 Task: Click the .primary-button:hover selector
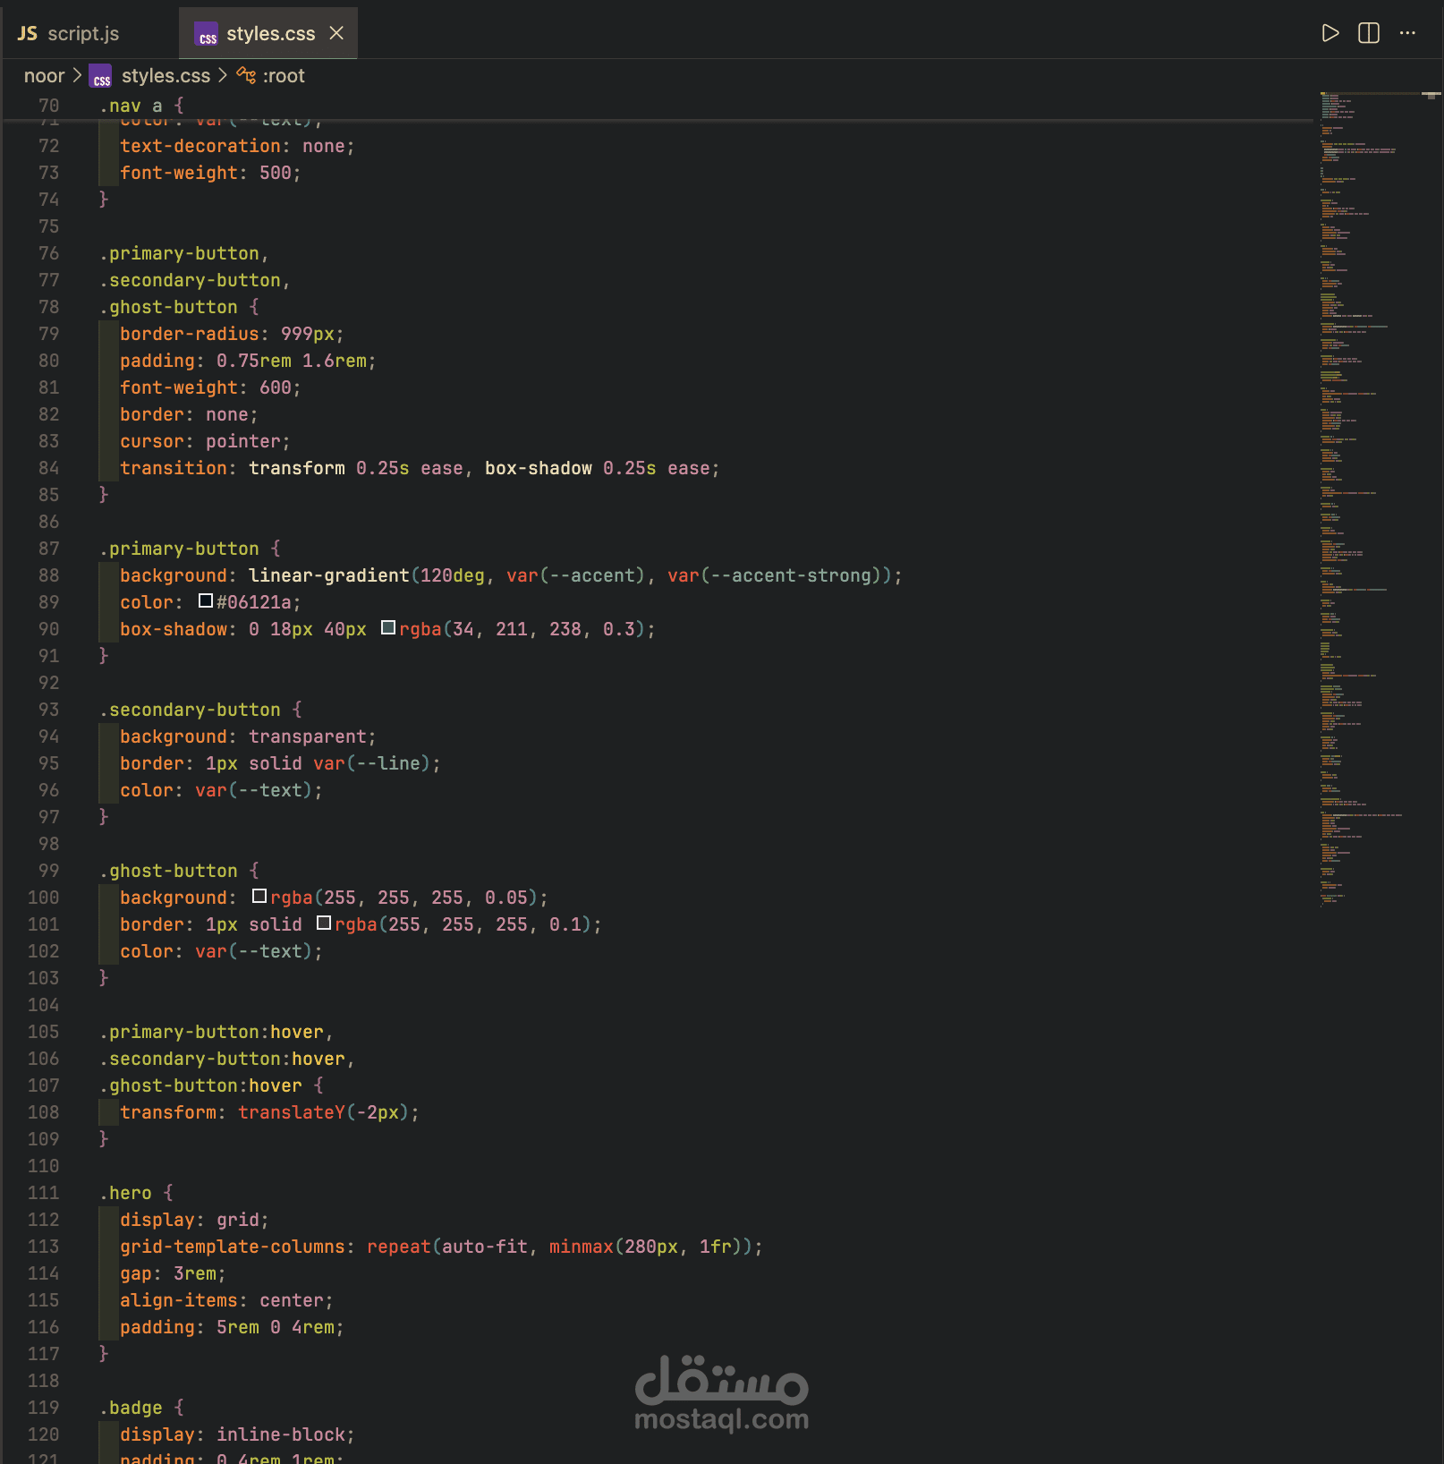coord(211,1032)
